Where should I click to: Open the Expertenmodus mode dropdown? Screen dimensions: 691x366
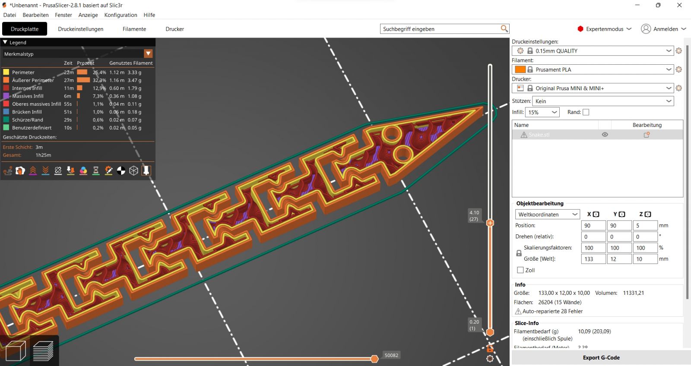(605, 29)
